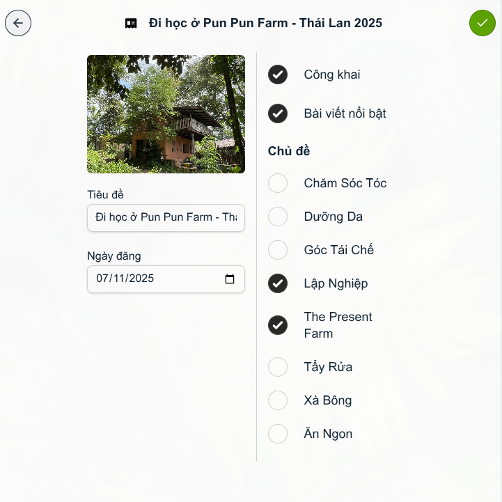Click the Công khai label text
The width and height of the screenshot is (502, 502).
332,74
